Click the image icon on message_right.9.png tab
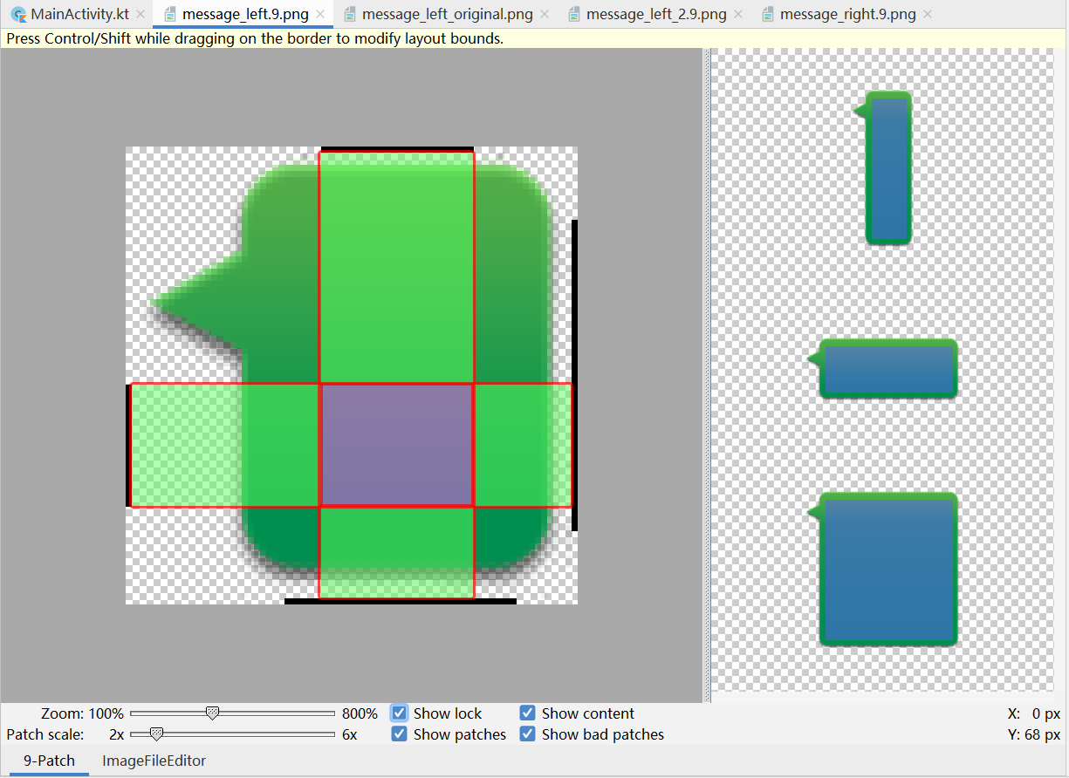The width and height of the screenshot is (1069, 778). pos(768,15)
